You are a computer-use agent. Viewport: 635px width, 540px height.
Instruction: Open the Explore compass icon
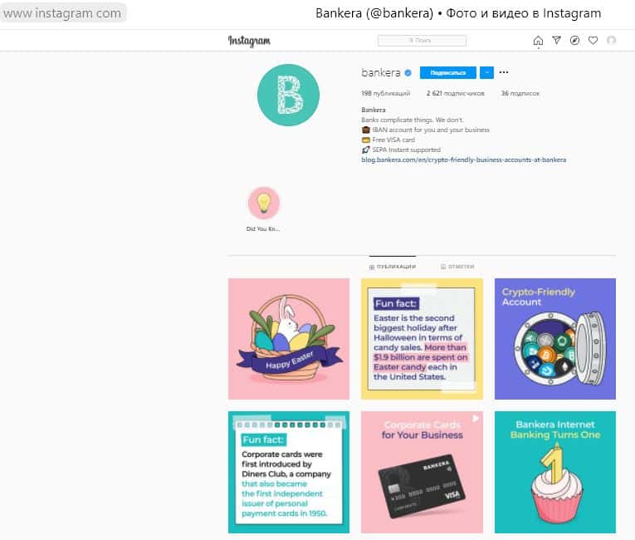click(x=574, y=40)
